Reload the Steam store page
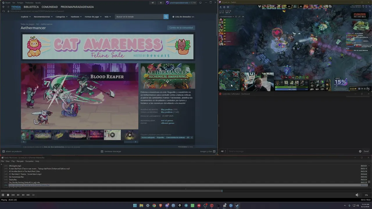 3,11
